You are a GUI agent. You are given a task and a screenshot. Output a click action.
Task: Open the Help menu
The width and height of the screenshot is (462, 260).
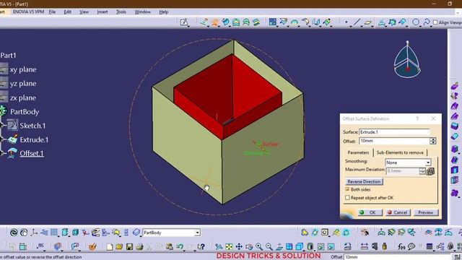[x=164, y=12]
